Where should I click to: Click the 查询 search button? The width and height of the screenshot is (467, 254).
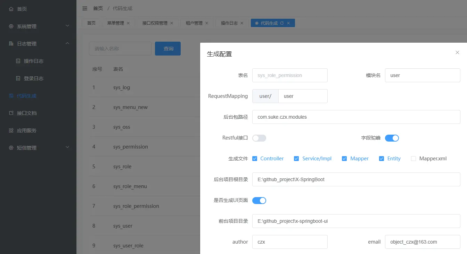[x=168, y=49]
